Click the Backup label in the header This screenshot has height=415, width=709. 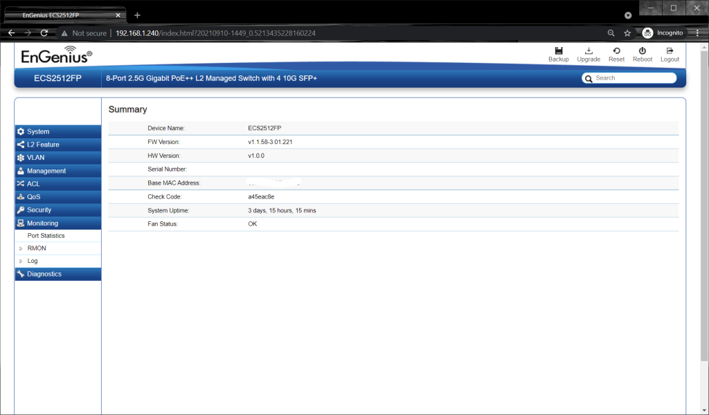559,59
